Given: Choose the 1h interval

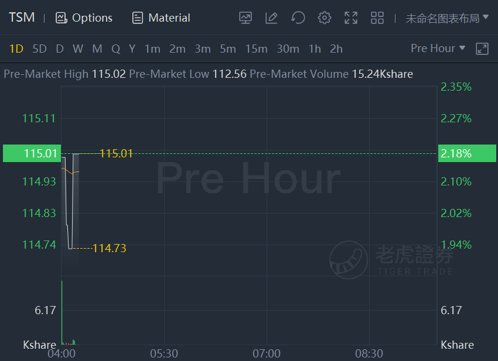Looking at the screenshot, I should [x=315, y=49].
